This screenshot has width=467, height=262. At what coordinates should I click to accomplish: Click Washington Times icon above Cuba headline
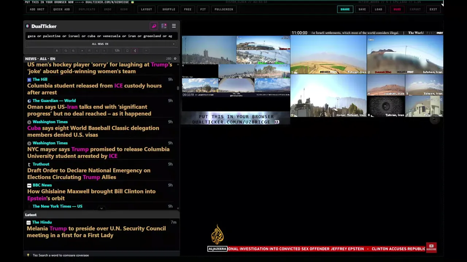pyautogui.click(x=29, y=122)
